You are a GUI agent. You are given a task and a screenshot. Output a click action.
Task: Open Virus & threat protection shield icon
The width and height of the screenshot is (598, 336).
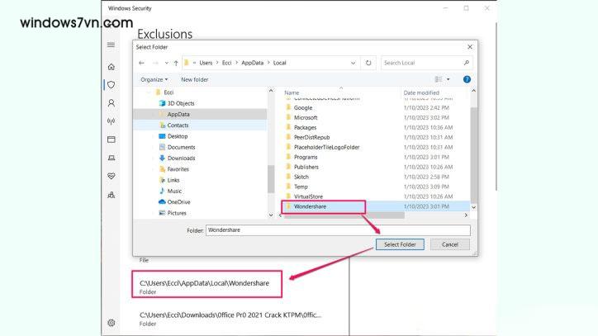(x=111, y=84)
